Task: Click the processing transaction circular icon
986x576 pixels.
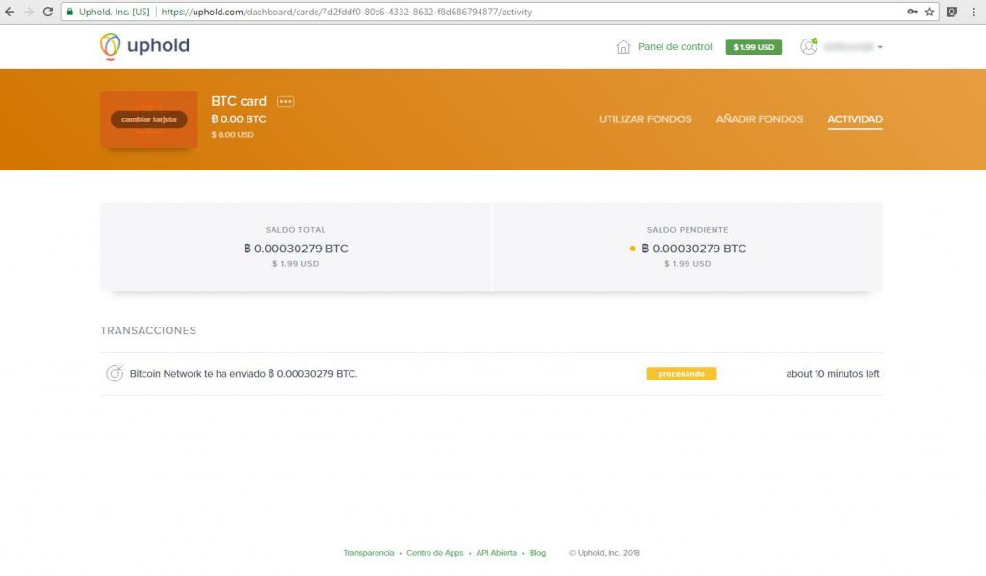Action: point(115,374)
